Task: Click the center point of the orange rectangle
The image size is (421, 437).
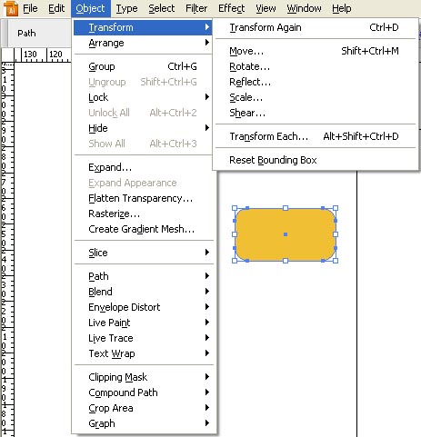Action: coord(286,234)
